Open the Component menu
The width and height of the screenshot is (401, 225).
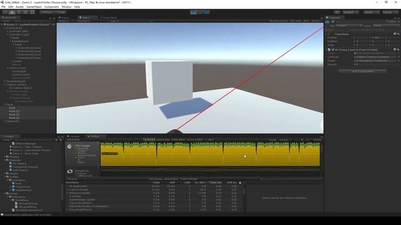click(x=51, y=7)
